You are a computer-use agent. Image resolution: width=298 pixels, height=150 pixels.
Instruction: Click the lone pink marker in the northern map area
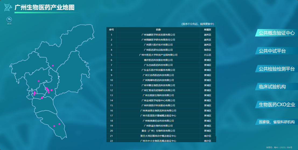pos(53,66)
